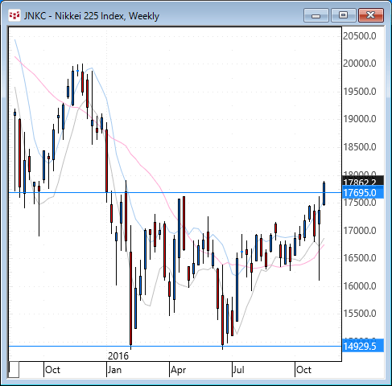Click the first 'Oct' time axis label
Screen dimensions: 392x386
(x=52, y=370)
